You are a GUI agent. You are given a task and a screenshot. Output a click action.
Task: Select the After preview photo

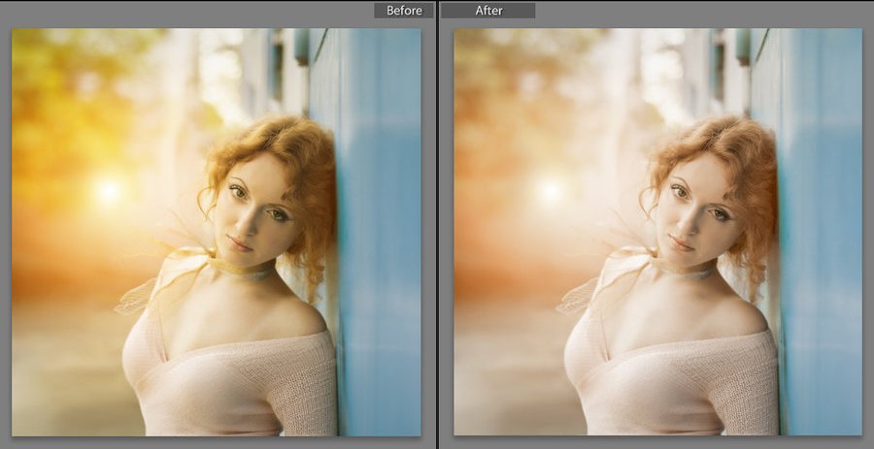[x=657, y=232]
